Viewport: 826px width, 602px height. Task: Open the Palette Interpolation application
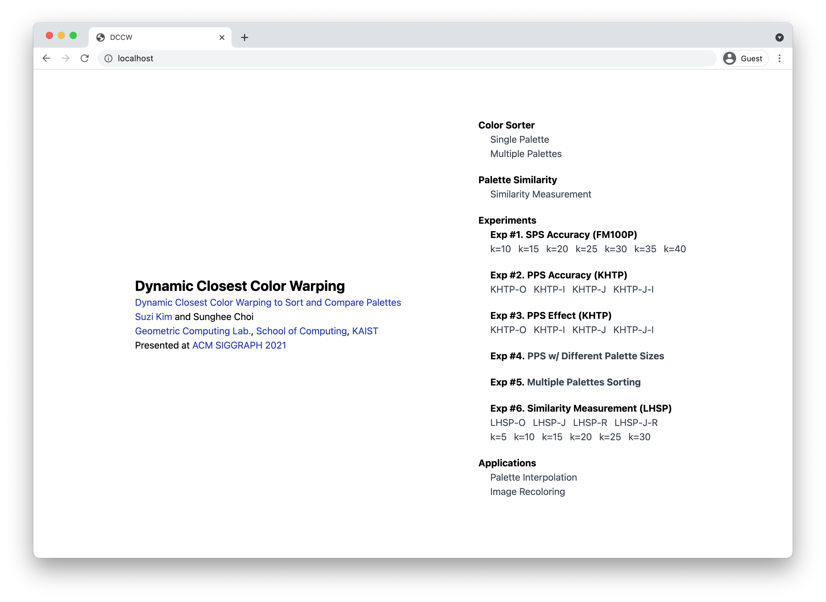tap(533, 477)
